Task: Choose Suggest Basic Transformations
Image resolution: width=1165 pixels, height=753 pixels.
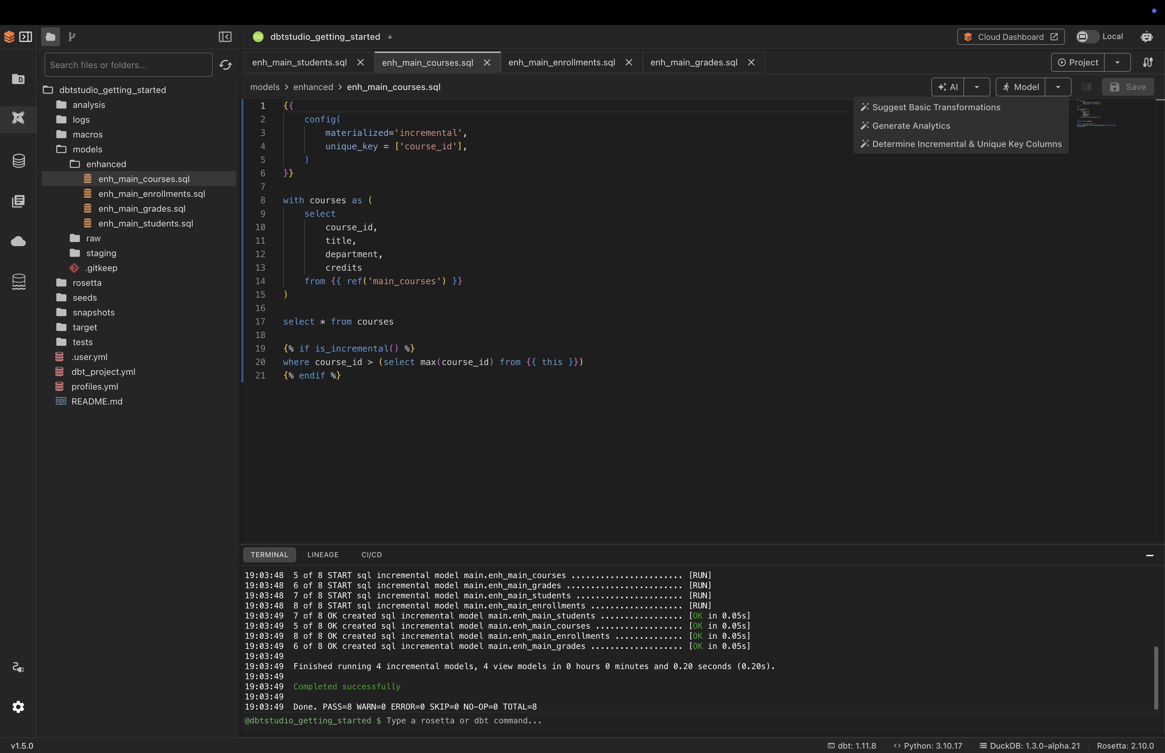Action: (961, 107)
